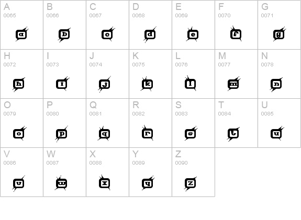Select the TV-shaped glyph for letter B
This screenshot has width=301, height=220.
tap(64, 34)
